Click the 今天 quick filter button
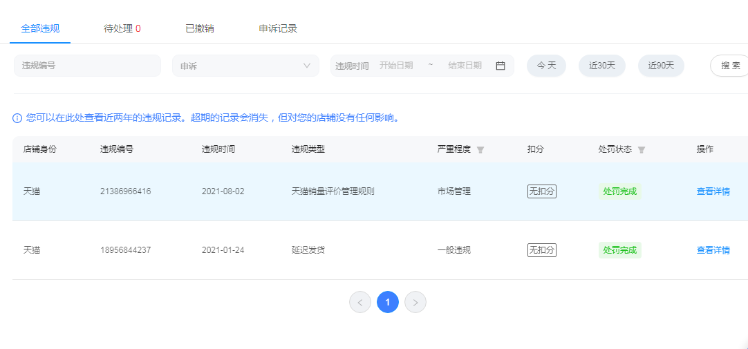Image resolution: width=748 pixels, height=349 pixels. click(547, 66)
